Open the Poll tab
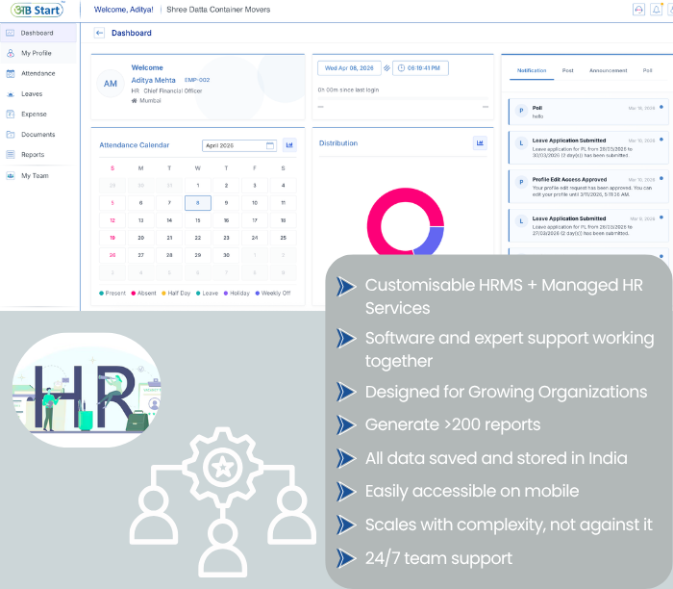The width and height of the screenshot is (673, 589). (647, 70)
